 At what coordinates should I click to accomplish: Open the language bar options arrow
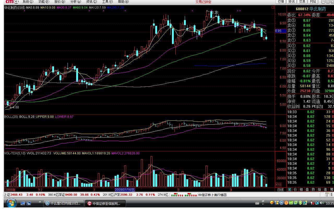[x=263, y=204]
